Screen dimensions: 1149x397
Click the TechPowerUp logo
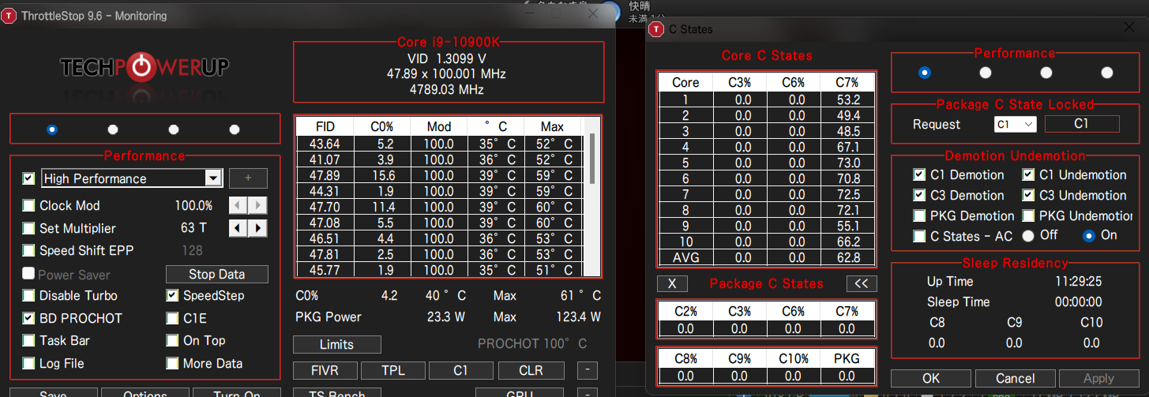point(145,68)
